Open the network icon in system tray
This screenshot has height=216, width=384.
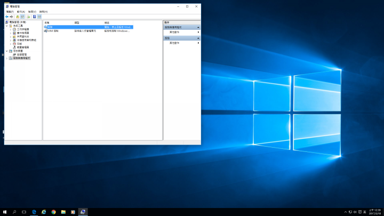[x=350, y=212]
